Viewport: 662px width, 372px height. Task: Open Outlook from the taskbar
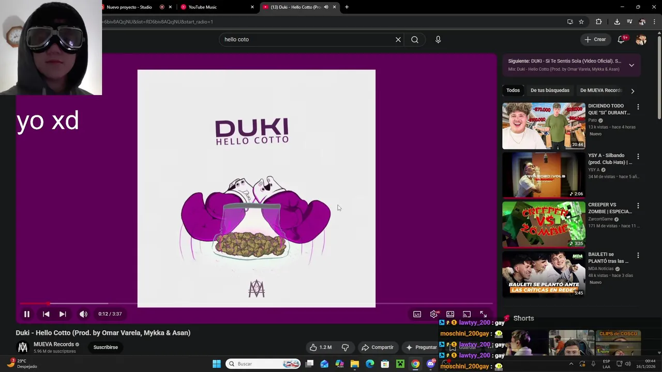(x=324, y=364)
